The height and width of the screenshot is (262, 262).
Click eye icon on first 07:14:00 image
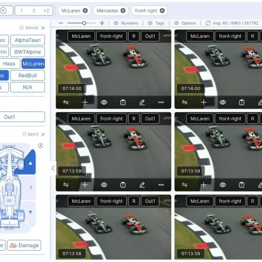[x=104, y=102]
